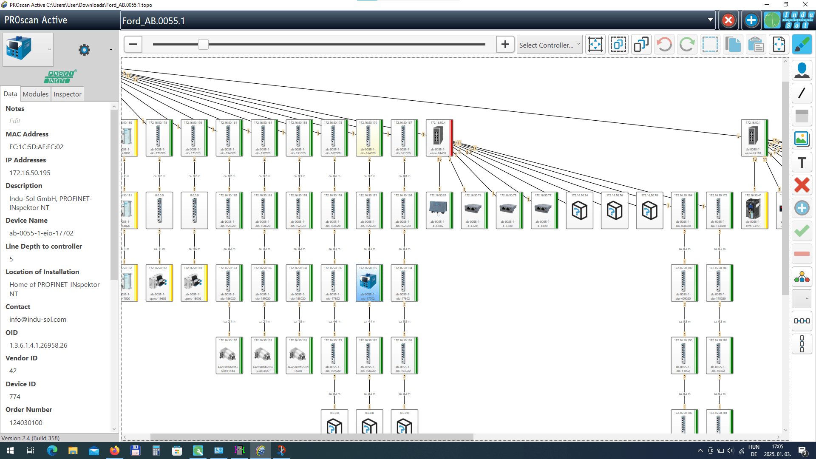Click the fit-to-view arrows icon
This screenshot has height=459, width=816.
(595, 45)
